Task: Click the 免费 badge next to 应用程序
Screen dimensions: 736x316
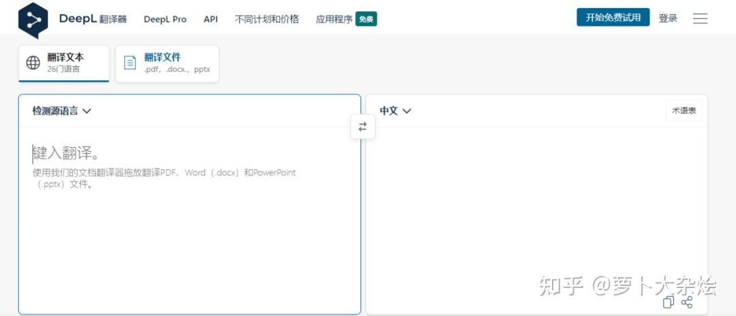Action: tap(366, 19)
